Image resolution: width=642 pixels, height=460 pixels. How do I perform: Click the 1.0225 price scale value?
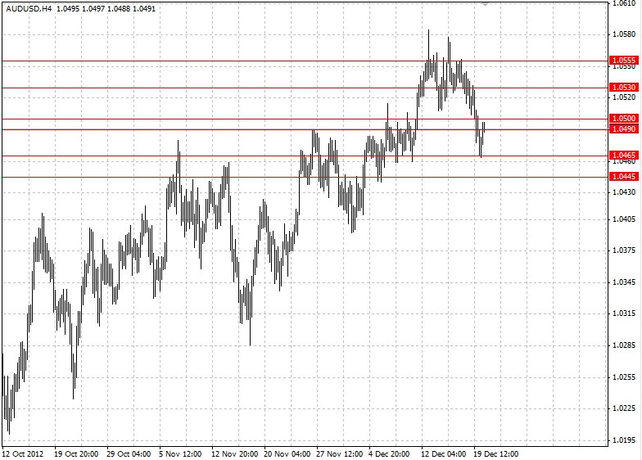624,408
